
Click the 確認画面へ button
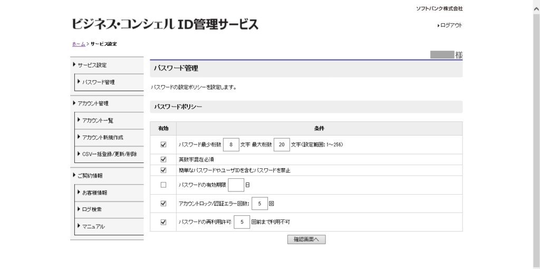point(306,239)
